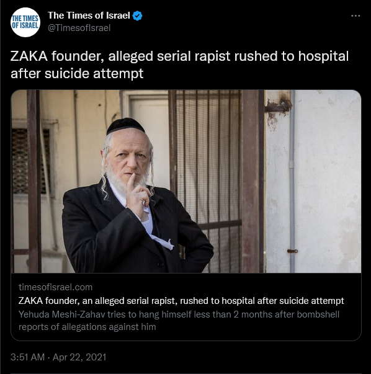Click The Times of Israel display name
371x374 pixels.
89,16
